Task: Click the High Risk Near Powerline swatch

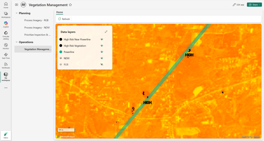Action: [61, 39]
